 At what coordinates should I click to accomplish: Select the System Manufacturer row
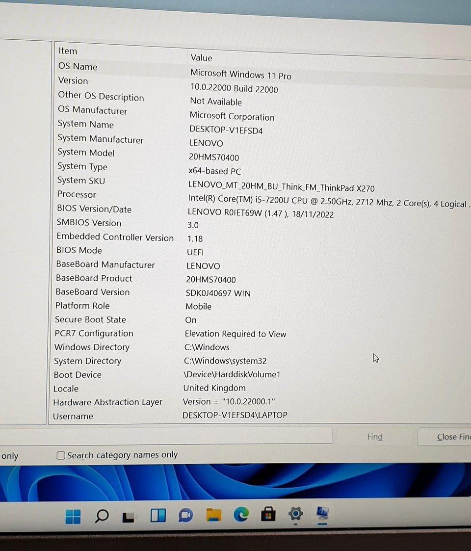101,139
